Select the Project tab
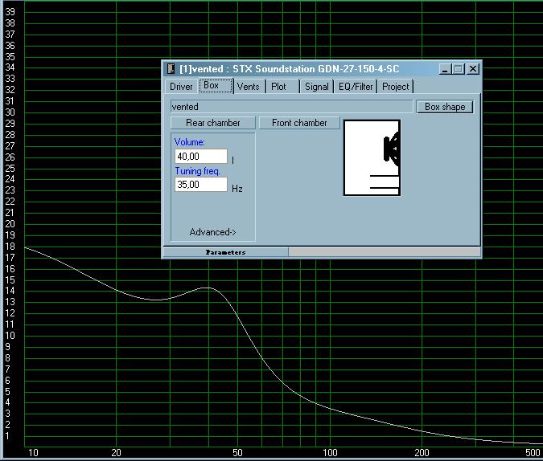Image resolution: width=543 pixels, height=461 pixels. point(395,87)
